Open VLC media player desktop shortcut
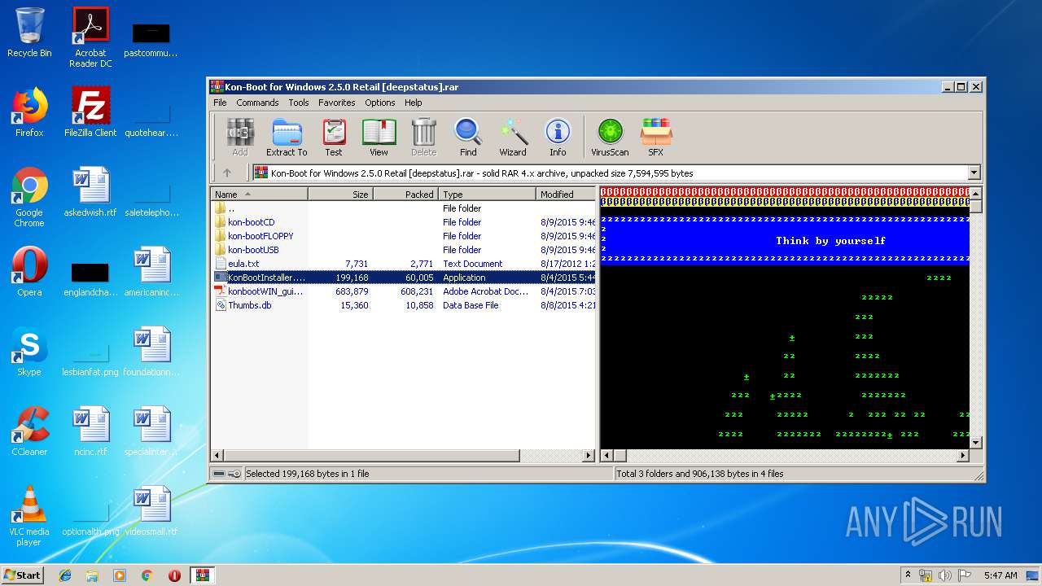The width and height of the screenshot is (1042, 586). coord(29,516)
